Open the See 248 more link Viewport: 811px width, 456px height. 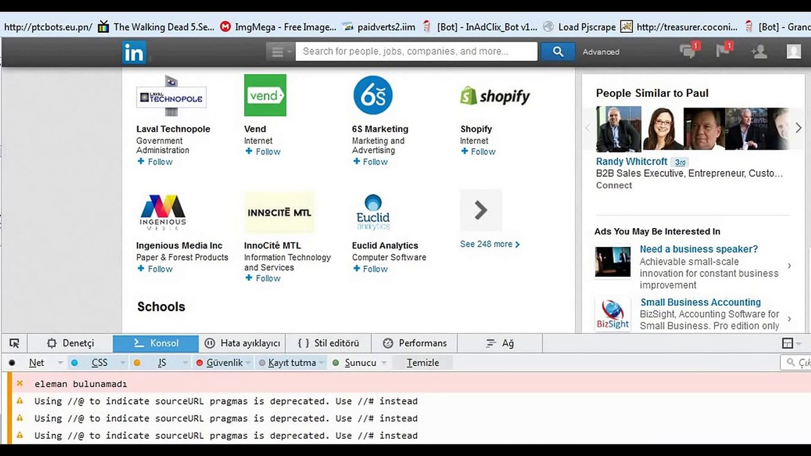[x=490, y=244]
